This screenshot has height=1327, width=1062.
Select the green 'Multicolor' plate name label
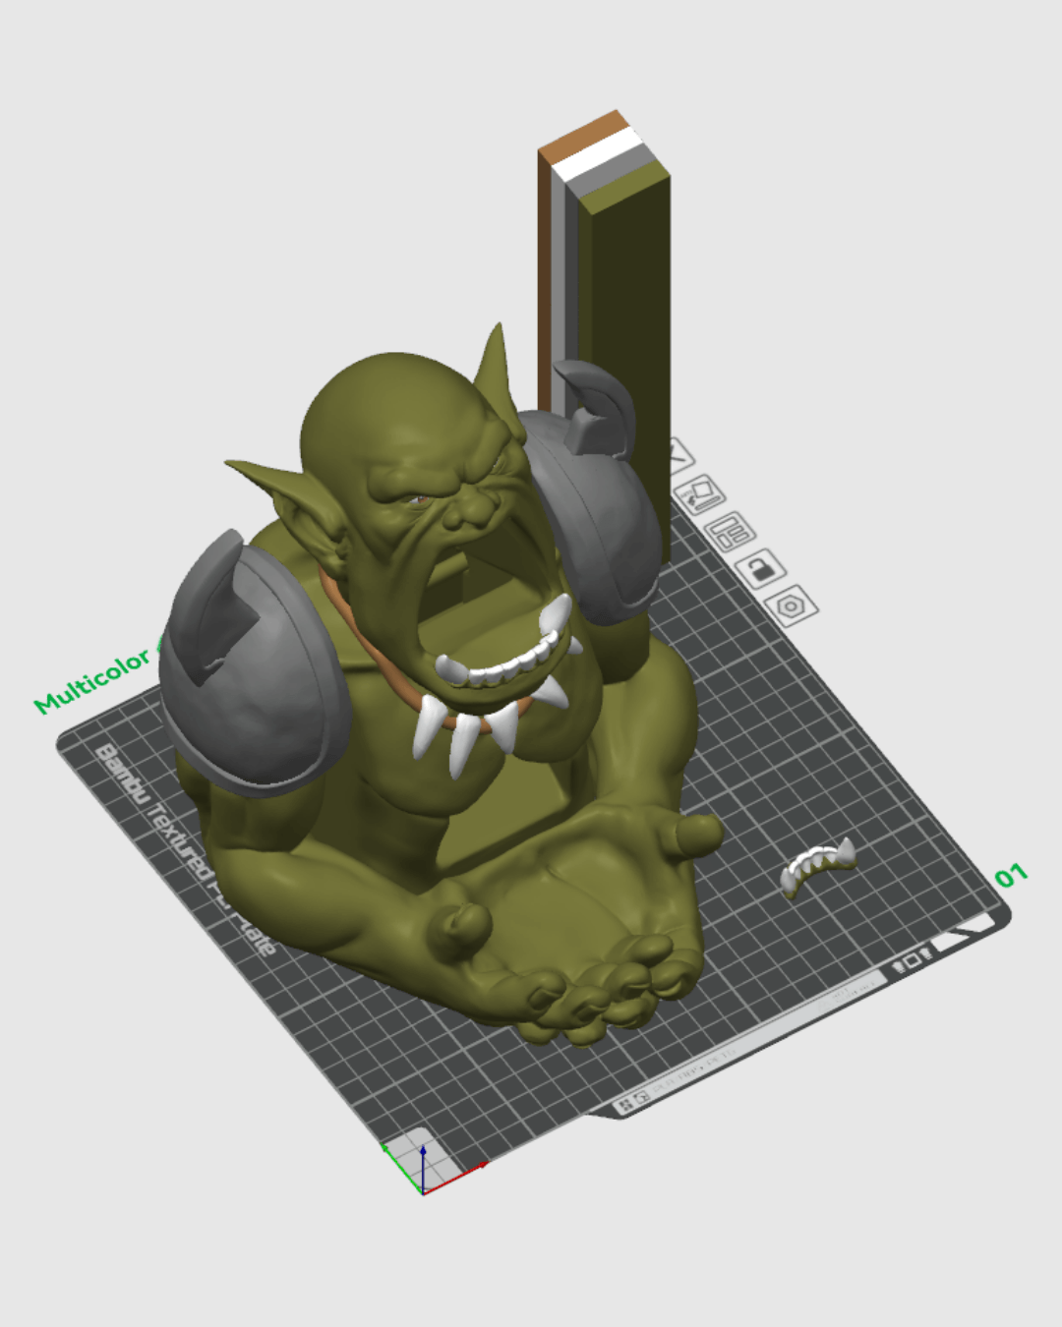(91, 680)
